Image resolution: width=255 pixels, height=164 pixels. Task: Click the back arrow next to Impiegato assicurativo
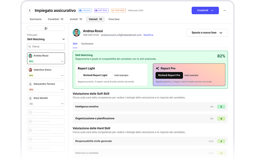30,10
